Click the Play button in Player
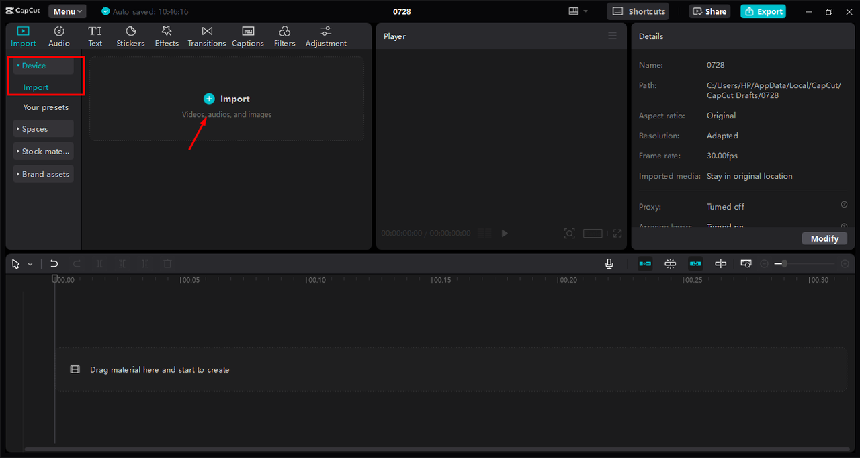 (505, 234)
